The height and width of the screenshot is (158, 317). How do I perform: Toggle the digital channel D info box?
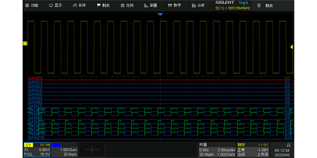(64, 149)
